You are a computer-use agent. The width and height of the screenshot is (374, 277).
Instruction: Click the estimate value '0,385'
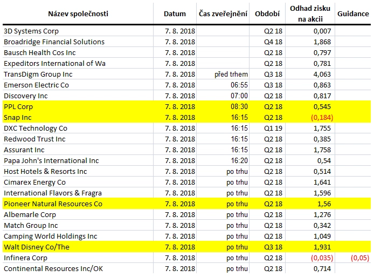coord(322,139)
